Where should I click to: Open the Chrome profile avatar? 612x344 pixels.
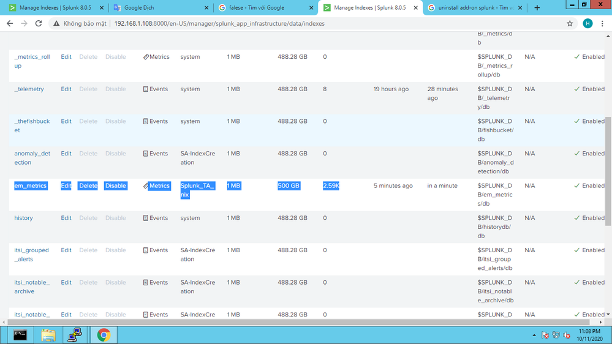click(587, 23)
